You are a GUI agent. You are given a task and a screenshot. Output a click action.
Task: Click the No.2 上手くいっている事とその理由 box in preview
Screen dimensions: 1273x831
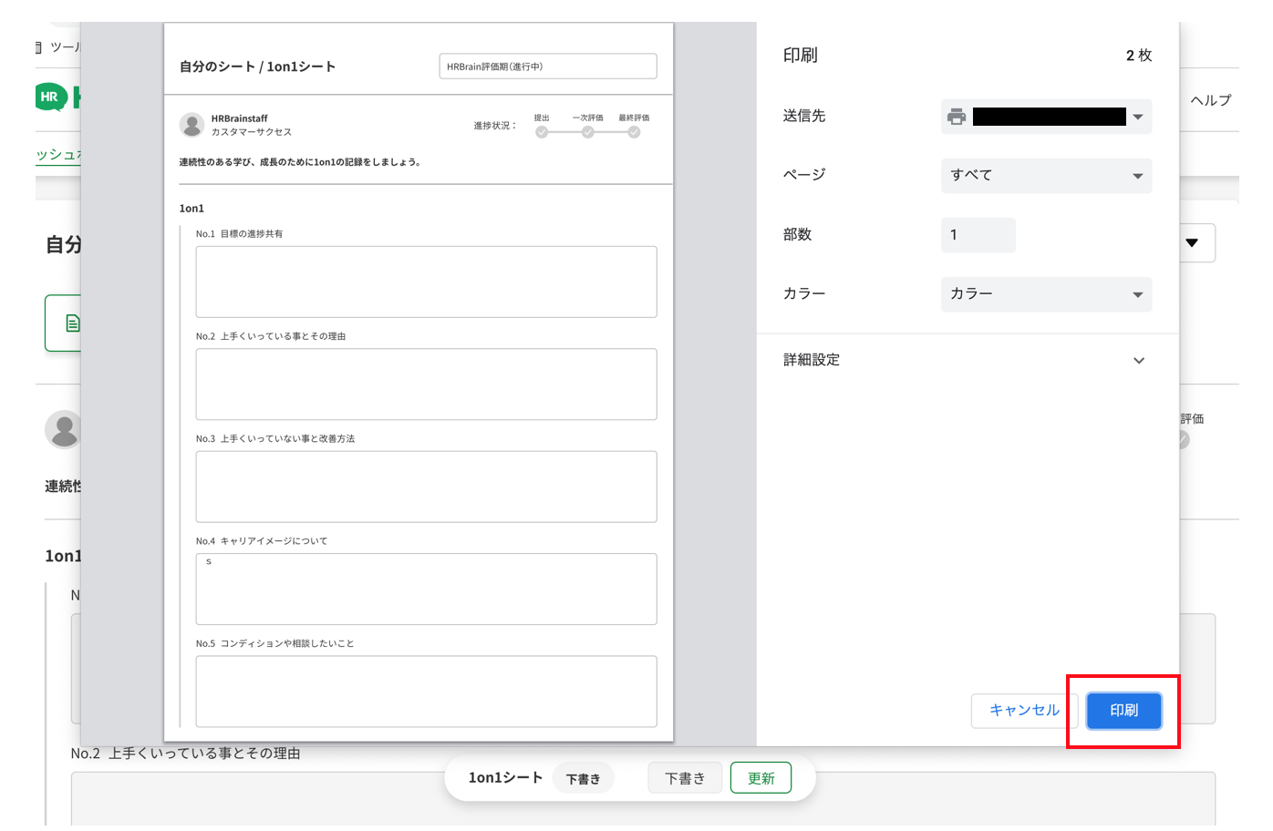point(426,384)
